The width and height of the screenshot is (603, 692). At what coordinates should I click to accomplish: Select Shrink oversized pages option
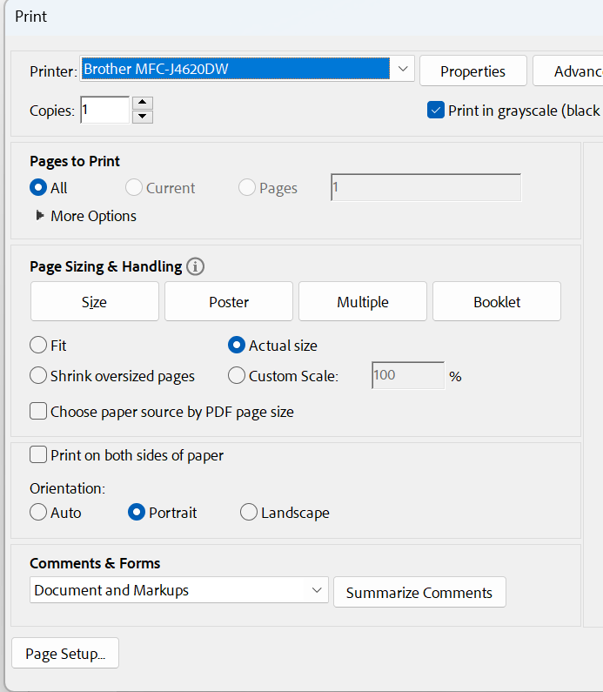[x=38, y=376]
